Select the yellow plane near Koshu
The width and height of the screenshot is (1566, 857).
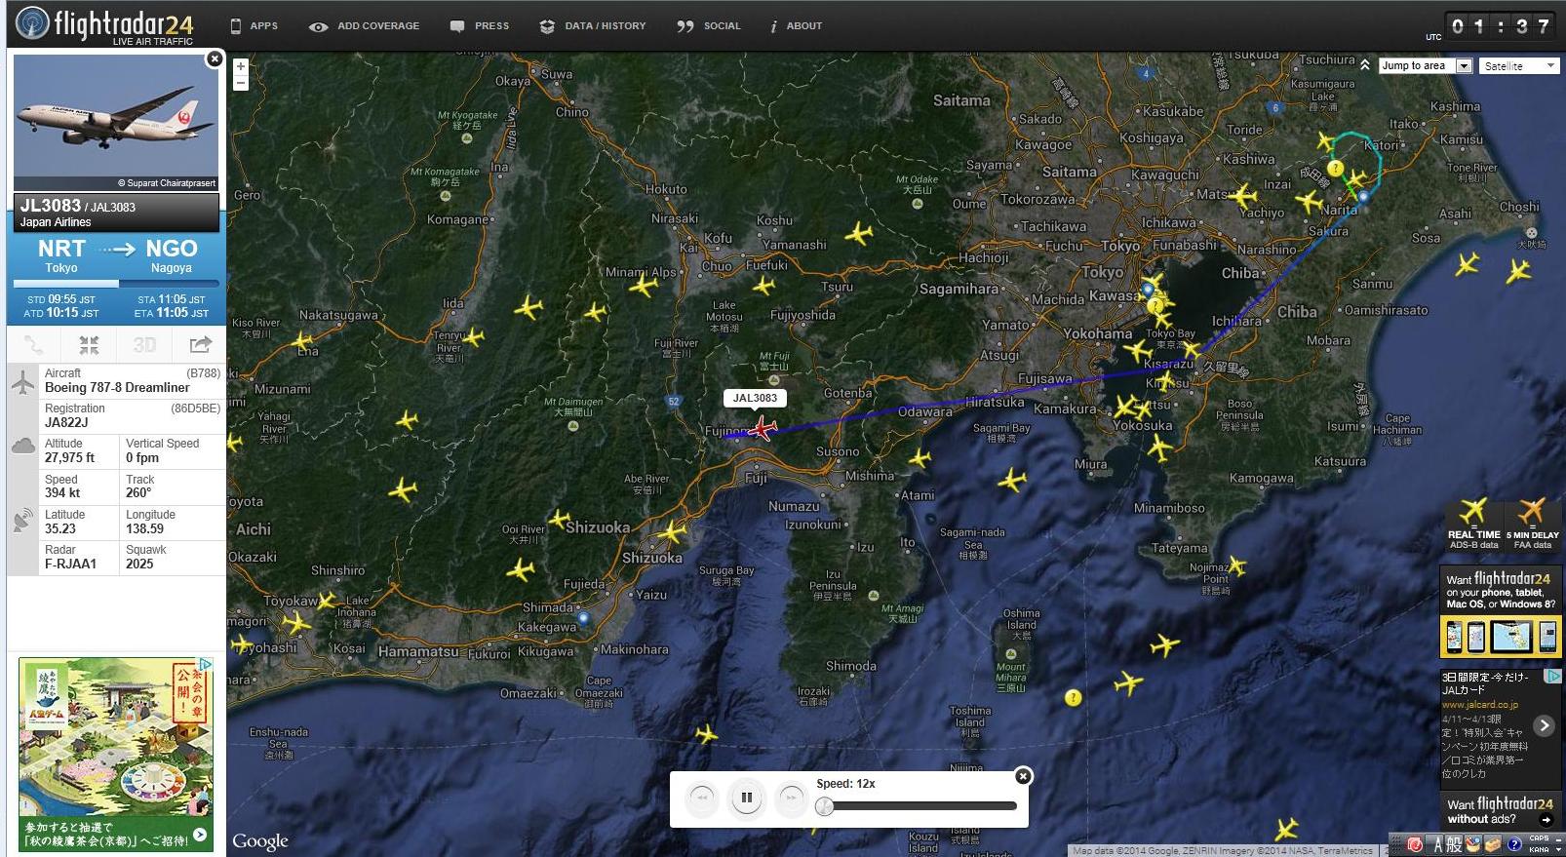[x=858, y=234]
